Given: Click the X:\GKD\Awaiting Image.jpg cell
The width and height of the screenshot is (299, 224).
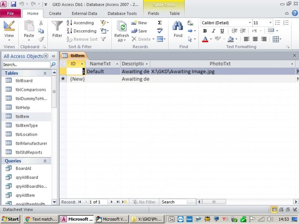Looking at the screenshot, I should [x=223, y=71].
